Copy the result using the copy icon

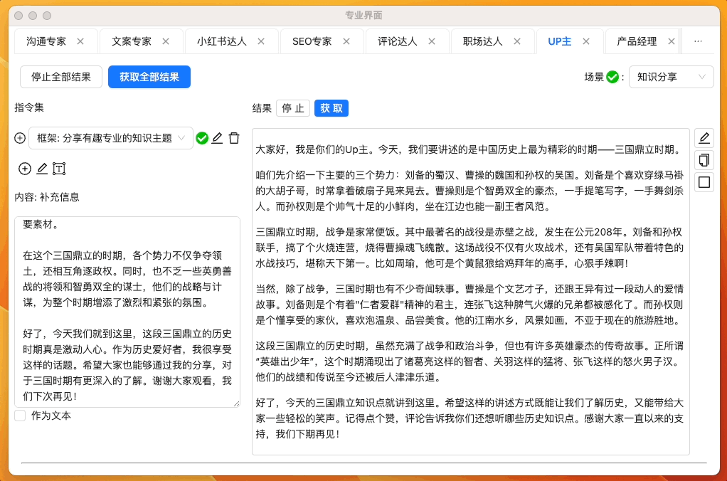coord(704,160)
